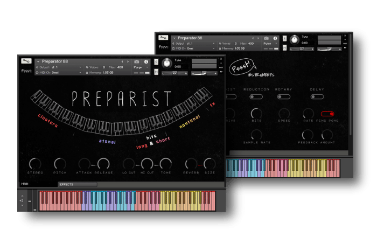Expand Preparator 88 name arrow in back window
The image size is (377, 237).
(174, 38)
